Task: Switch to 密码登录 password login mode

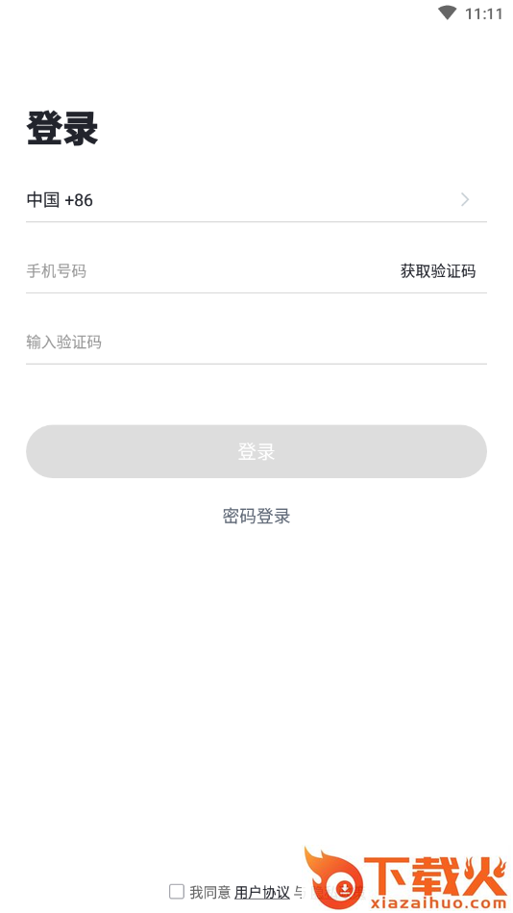Action: pyautogui.click(x=256, y=516)
